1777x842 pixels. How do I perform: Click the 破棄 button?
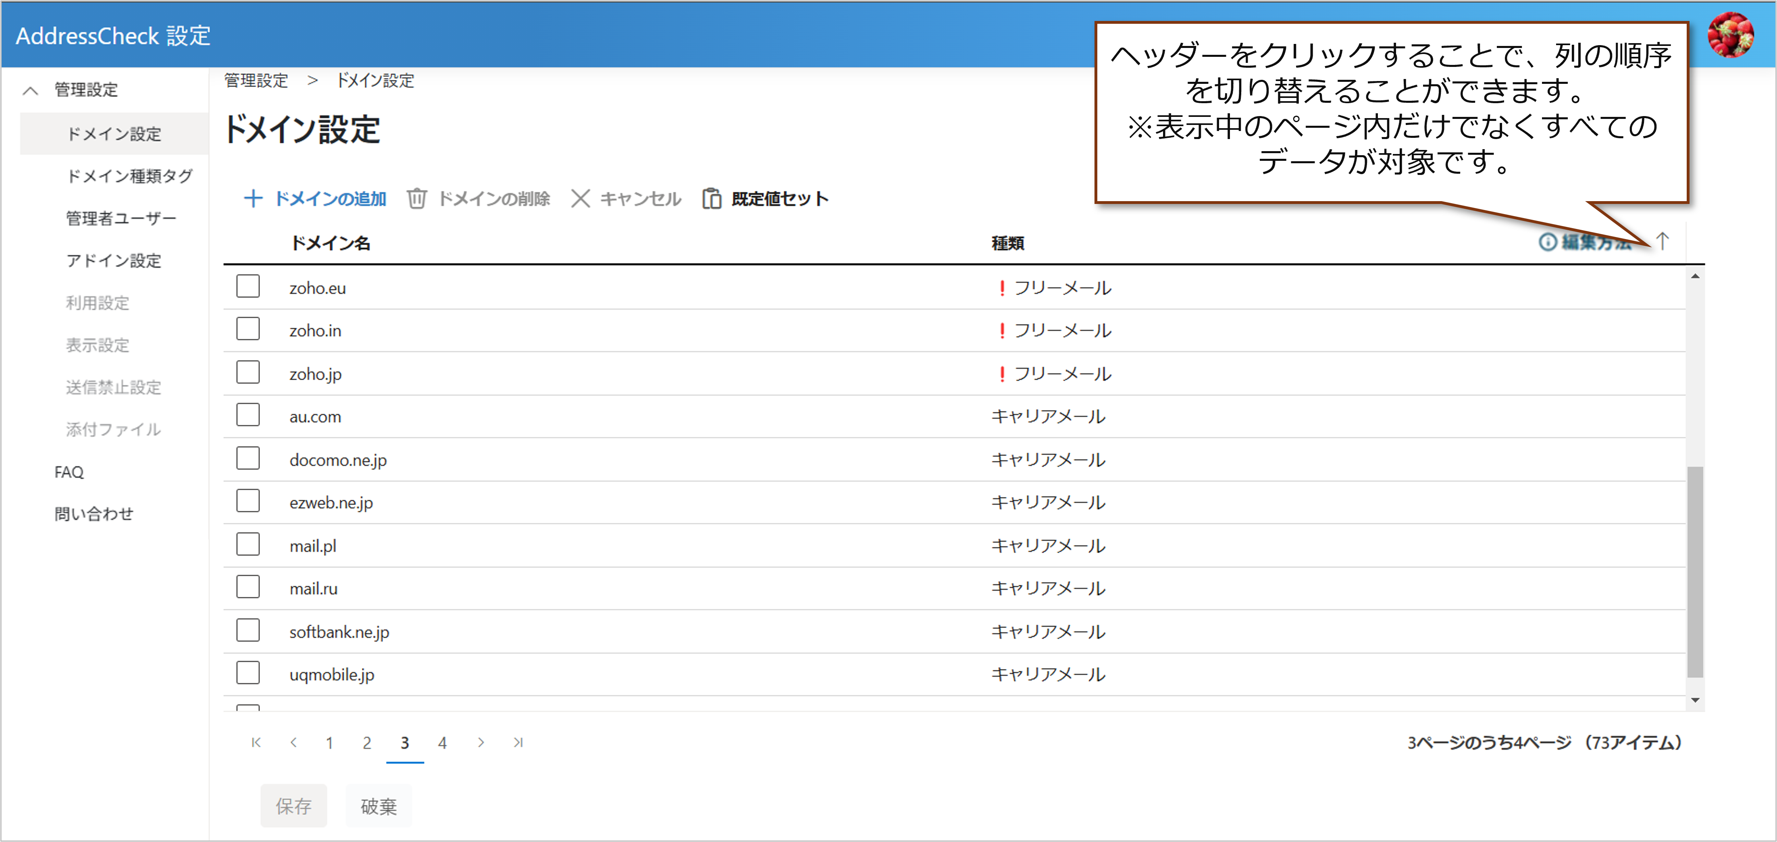(x=378, y=805)
